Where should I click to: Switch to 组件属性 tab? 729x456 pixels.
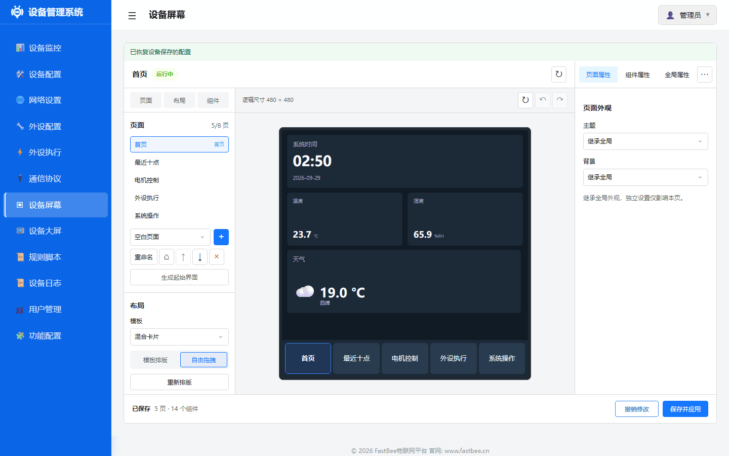(637, 74)
